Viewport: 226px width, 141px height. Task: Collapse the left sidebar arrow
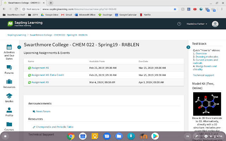point(19,47)
